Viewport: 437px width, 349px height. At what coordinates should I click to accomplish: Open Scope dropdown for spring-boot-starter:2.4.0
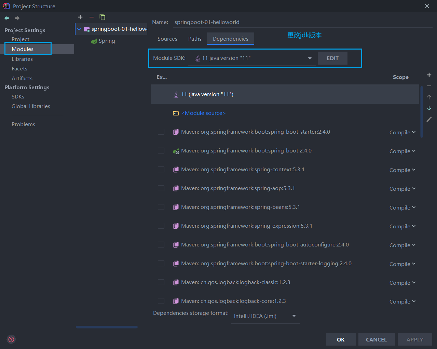point(402,132)
